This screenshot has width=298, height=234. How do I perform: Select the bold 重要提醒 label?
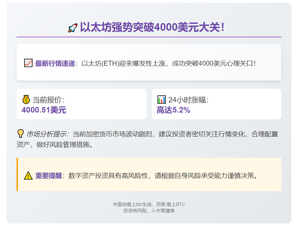pos(49,176)
